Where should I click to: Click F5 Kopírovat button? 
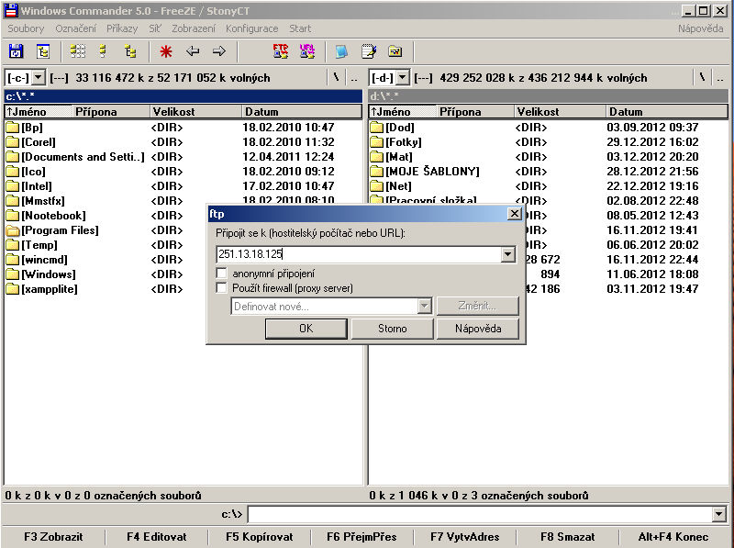pyautogui.click(x=260, y=537)
